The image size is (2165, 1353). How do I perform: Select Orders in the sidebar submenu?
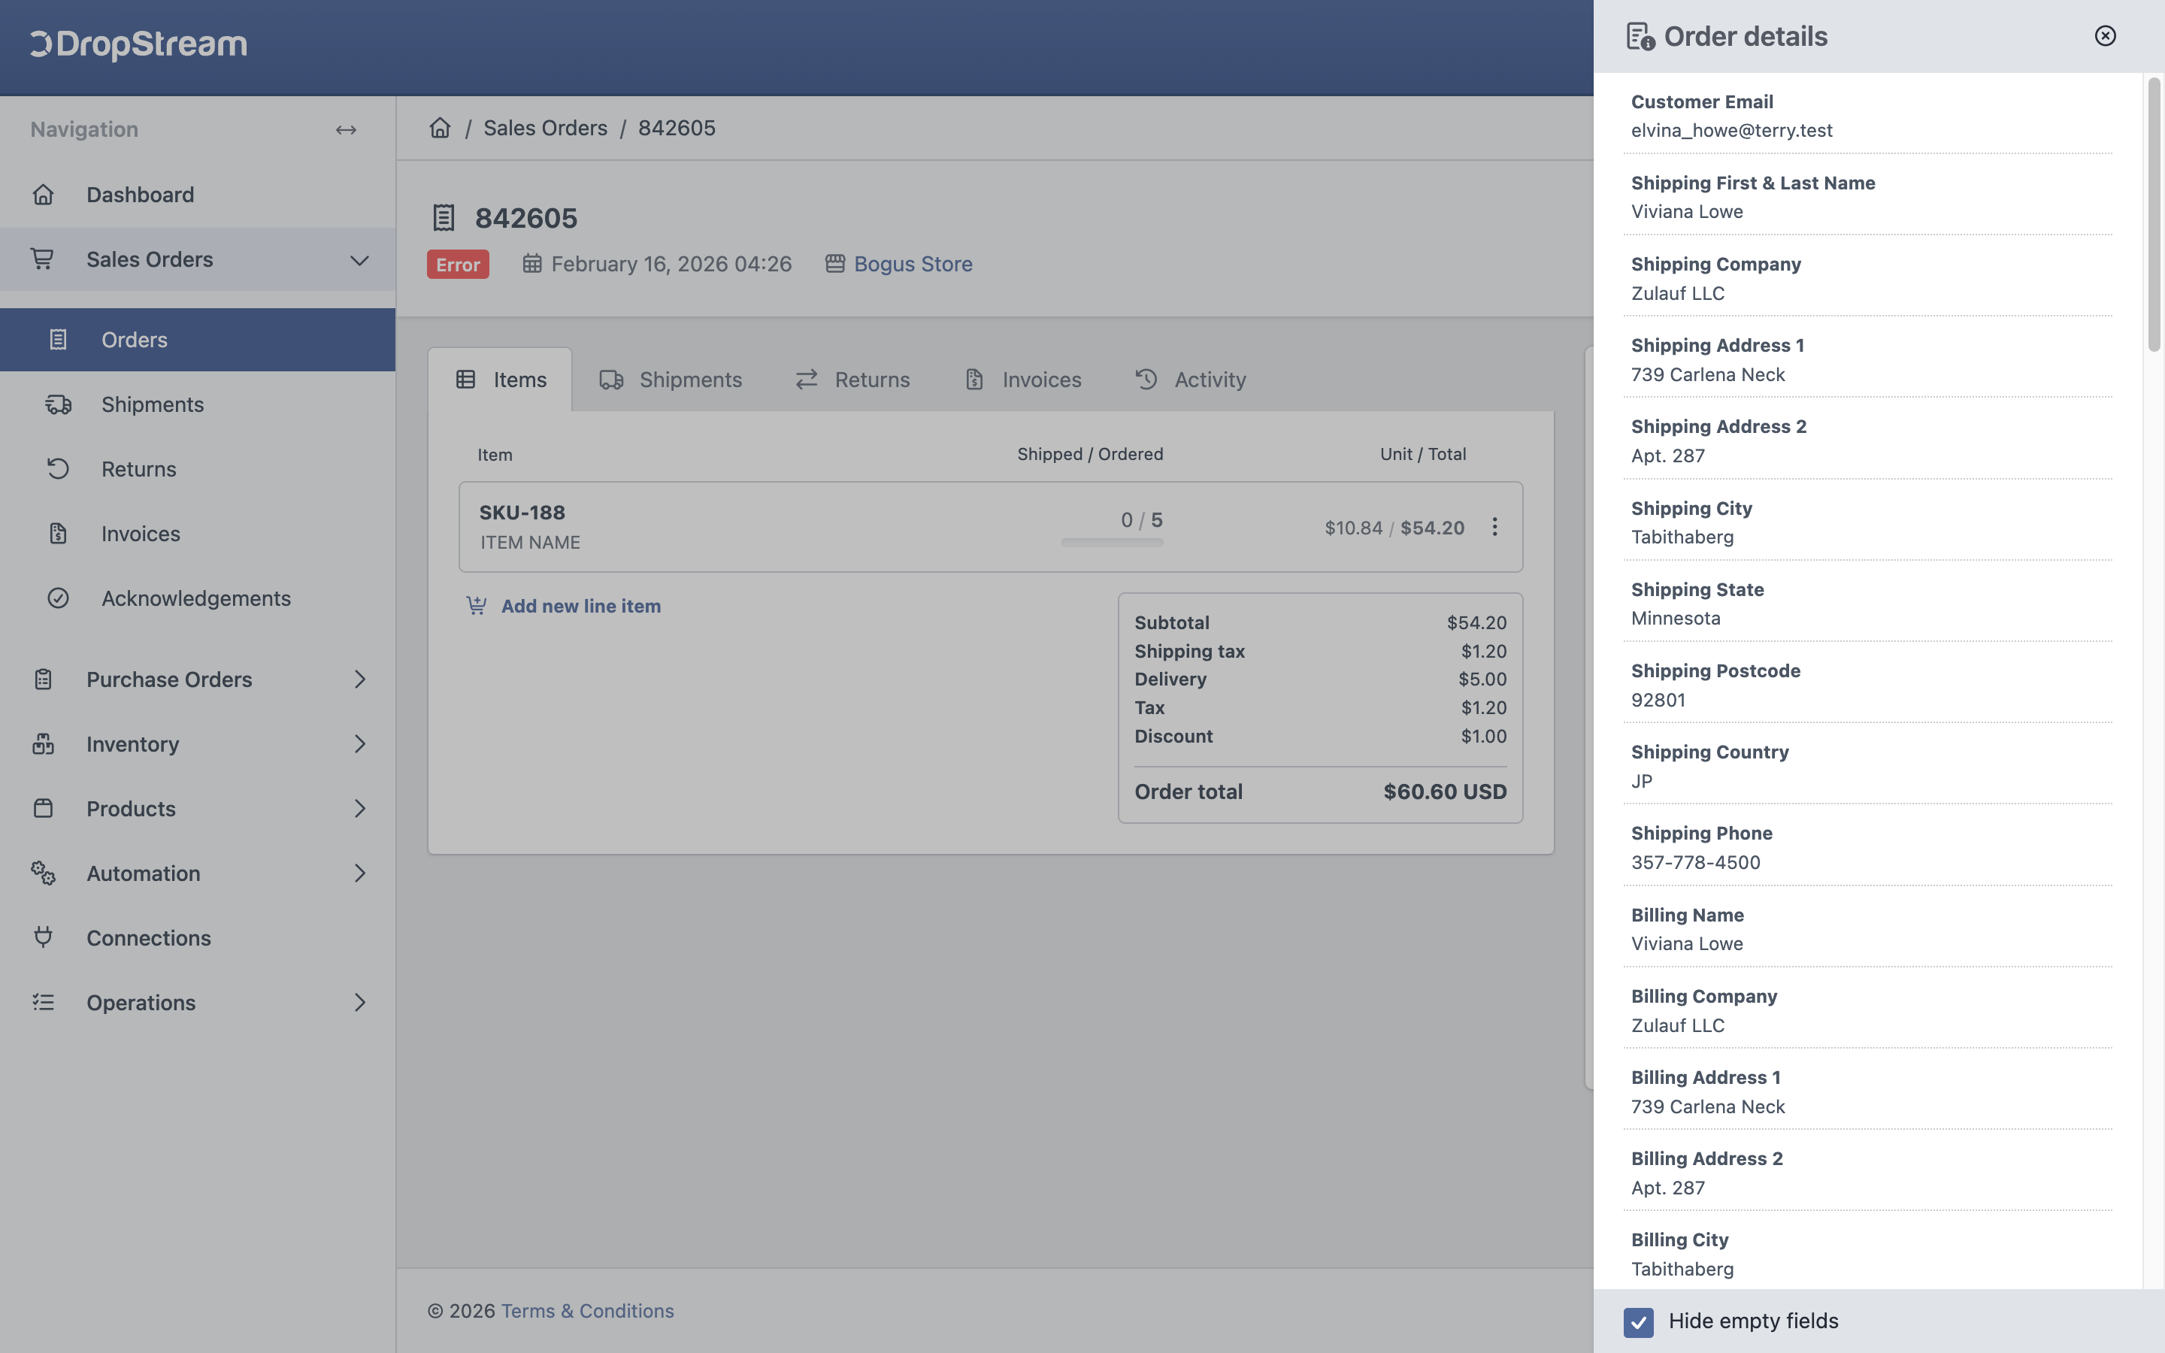[198, 340]
